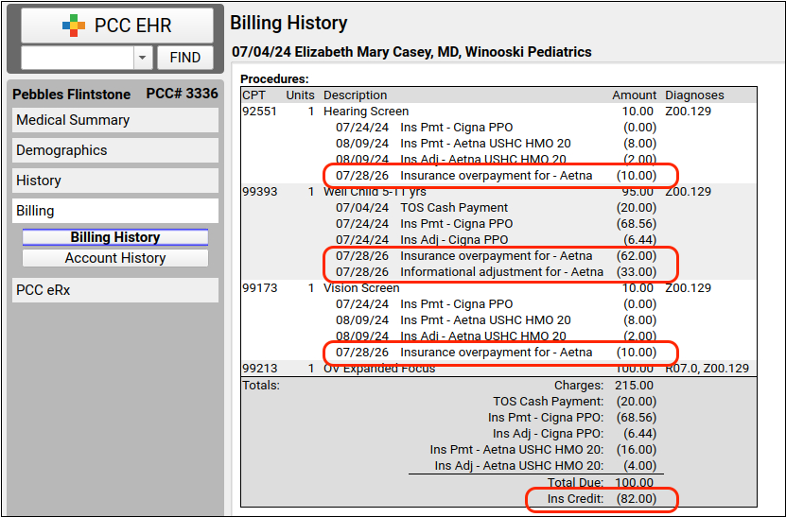Select the Billing section
786x517 pixels.
[115, 211]
